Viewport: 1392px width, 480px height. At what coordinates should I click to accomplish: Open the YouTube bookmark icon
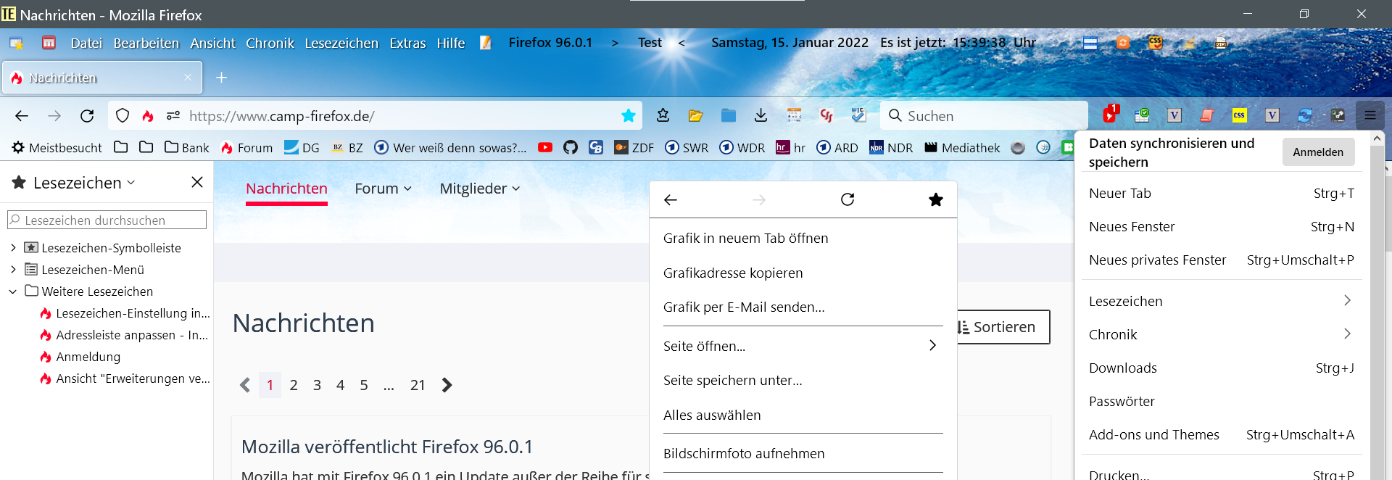pos(545,148)
